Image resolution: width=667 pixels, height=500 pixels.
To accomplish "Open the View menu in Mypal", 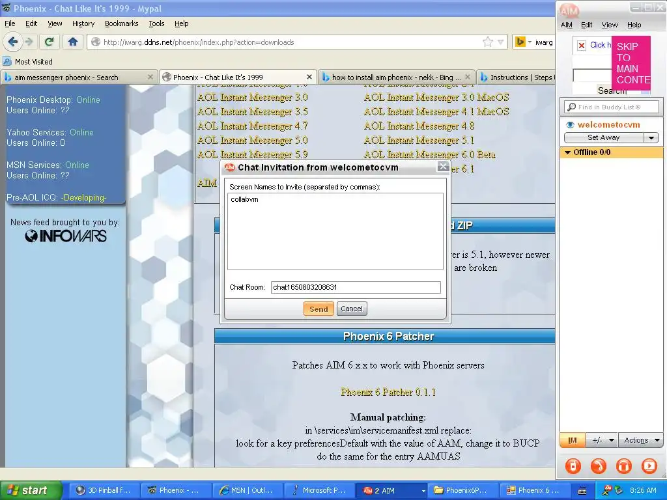I will click(x=55, y=24).
